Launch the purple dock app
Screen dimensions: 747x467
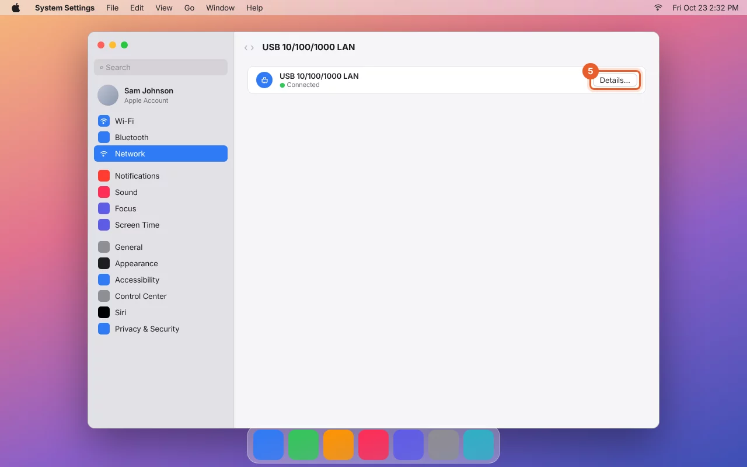(x=409, y=445)
